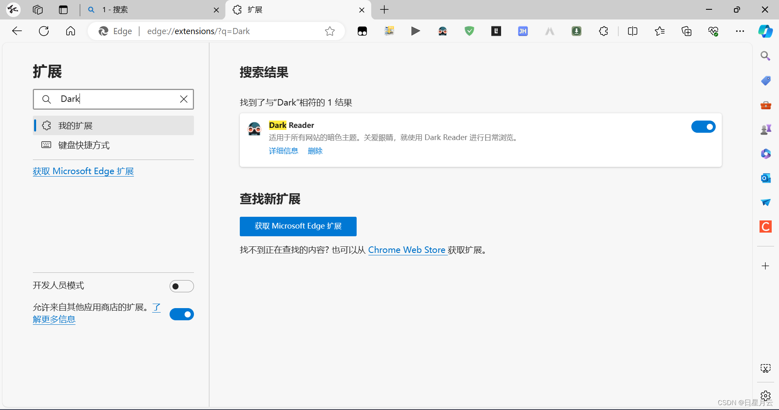The image size is (779, 410).
Task: Open Outlook in the sidebar
Action: (766, 178)
